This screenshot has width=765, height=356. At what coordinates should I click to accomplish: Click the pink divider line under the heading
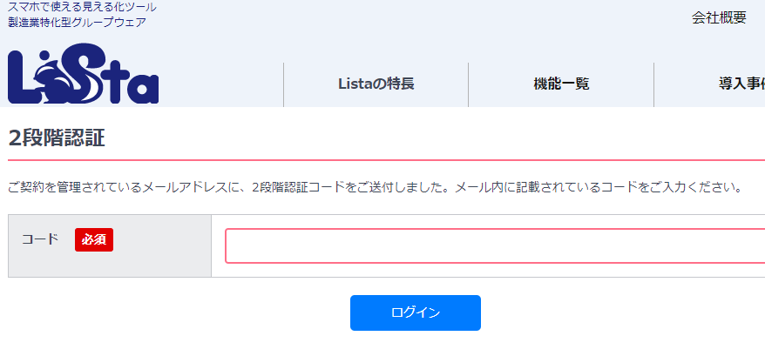coord(386,159)
